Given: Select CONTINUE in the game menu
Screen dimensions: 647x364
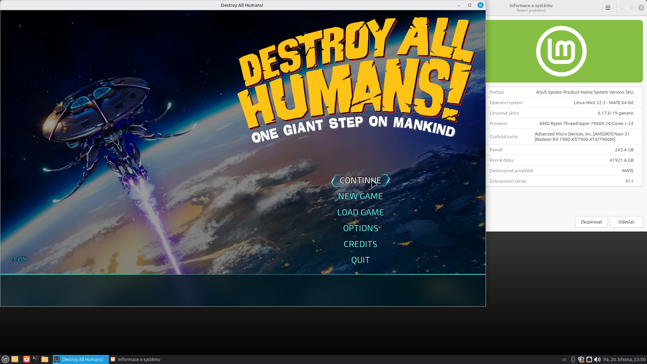Looking at the screenshot, I should pyautogui.click(x=360, y=181).
